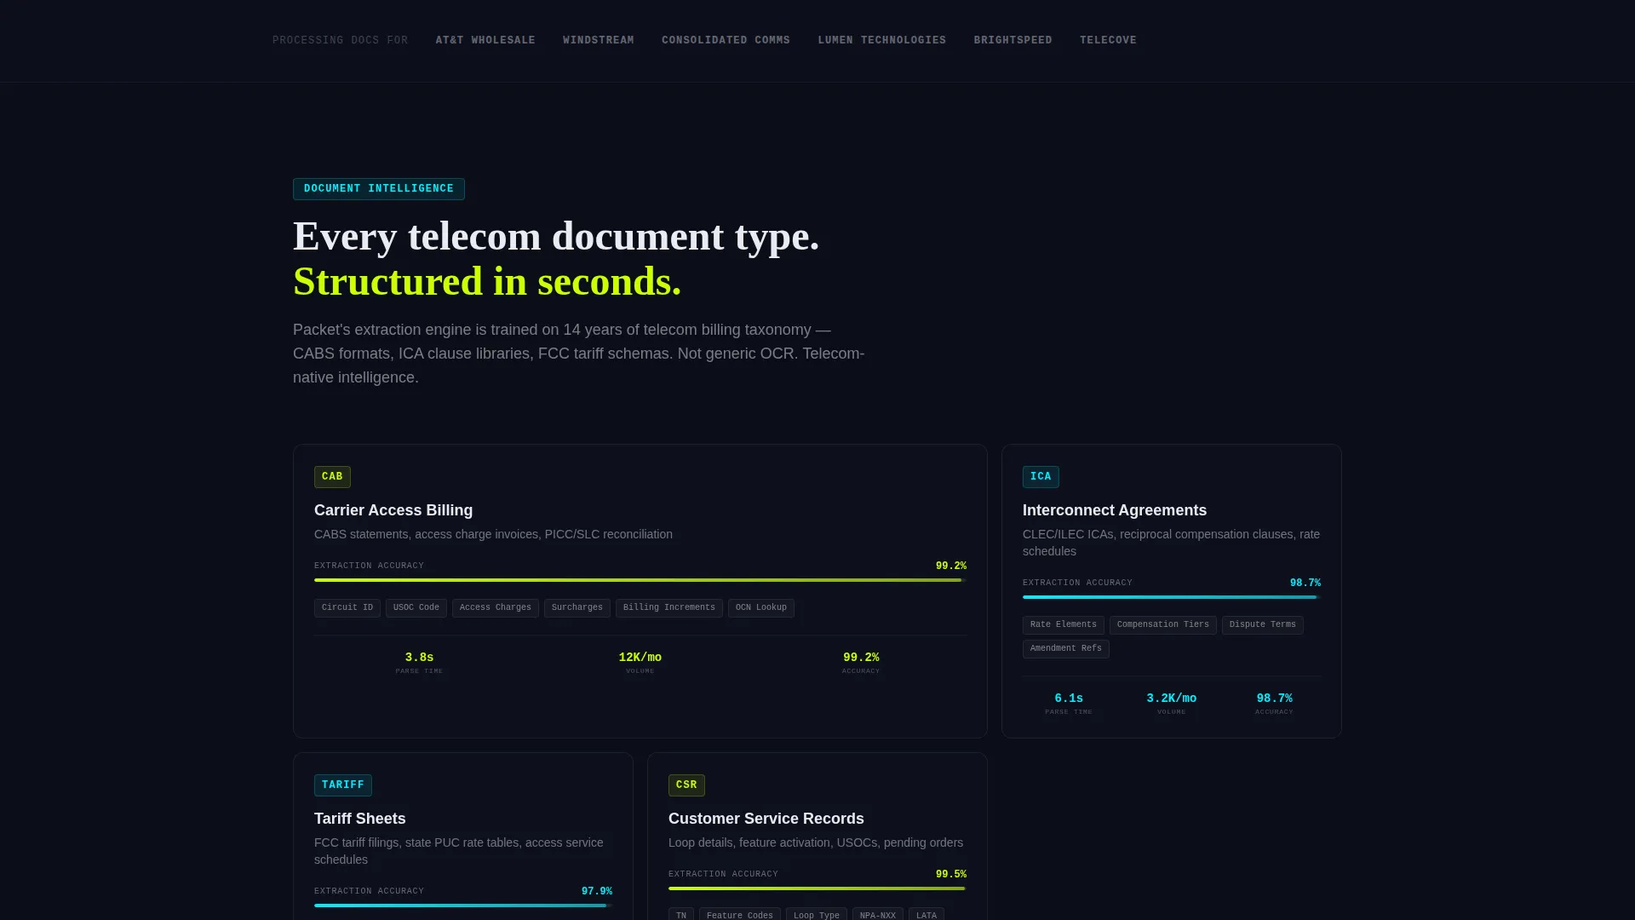Click the Customer Service Records accuracy bar
The height and width of the screenshot is (920, 1635).
coord(817,888)
